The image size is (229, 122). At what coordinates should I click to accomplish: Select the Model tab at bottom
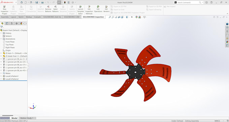coord(14,118)
